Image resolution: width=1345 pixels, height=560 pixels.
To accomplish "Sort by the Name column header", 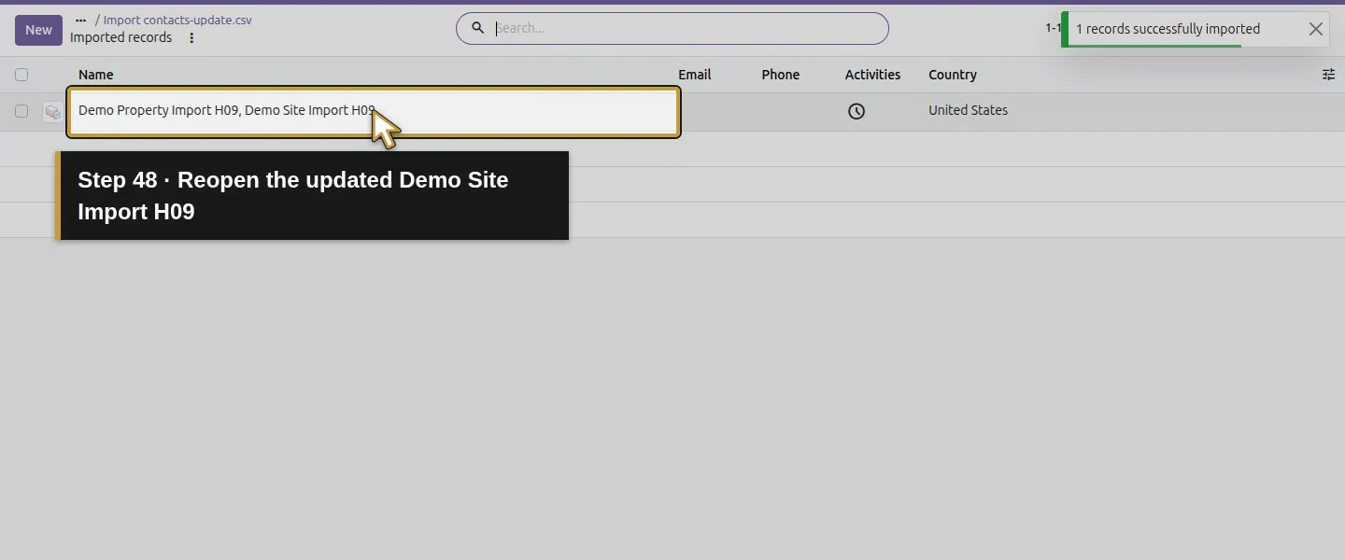I will point(96,75).
